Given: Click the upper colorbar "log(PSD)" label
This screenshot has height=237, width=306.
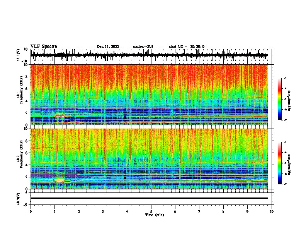Looking at the screenshot, I should click(x=289, y=101).
